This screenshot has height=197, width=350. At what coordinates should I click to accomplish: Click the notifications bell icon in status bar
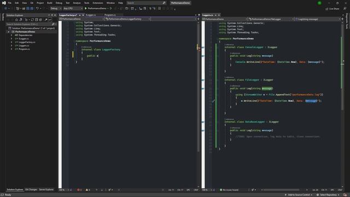345,195
